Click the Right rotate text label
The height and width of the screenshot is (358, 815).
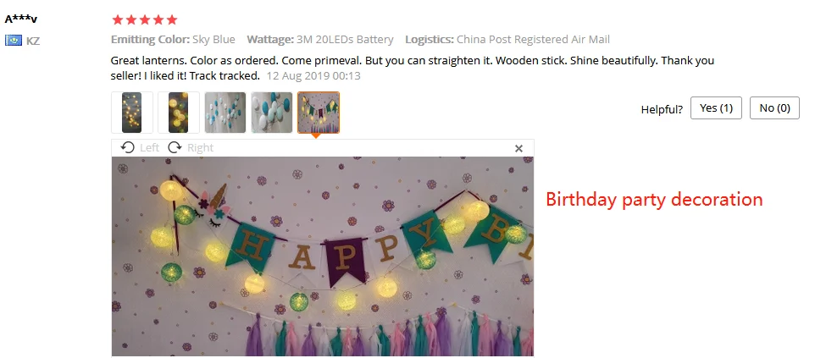point(200,147)
